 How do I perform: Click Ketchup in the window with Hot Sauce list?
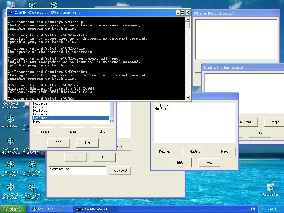pyautogui.click(x=43, y=132)
